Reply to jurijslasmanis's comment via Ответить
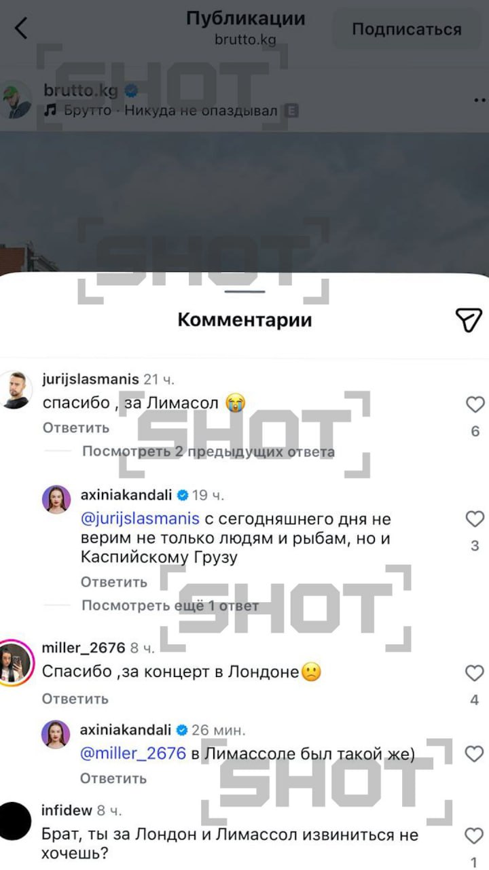This screenshot has height=870, width=489. point(75,428)
